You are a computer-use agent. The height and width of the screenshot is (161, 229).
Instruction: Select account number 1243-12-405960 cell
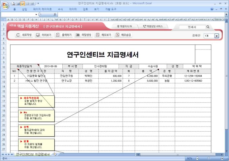pyautogui.click(x=193, y=81)
